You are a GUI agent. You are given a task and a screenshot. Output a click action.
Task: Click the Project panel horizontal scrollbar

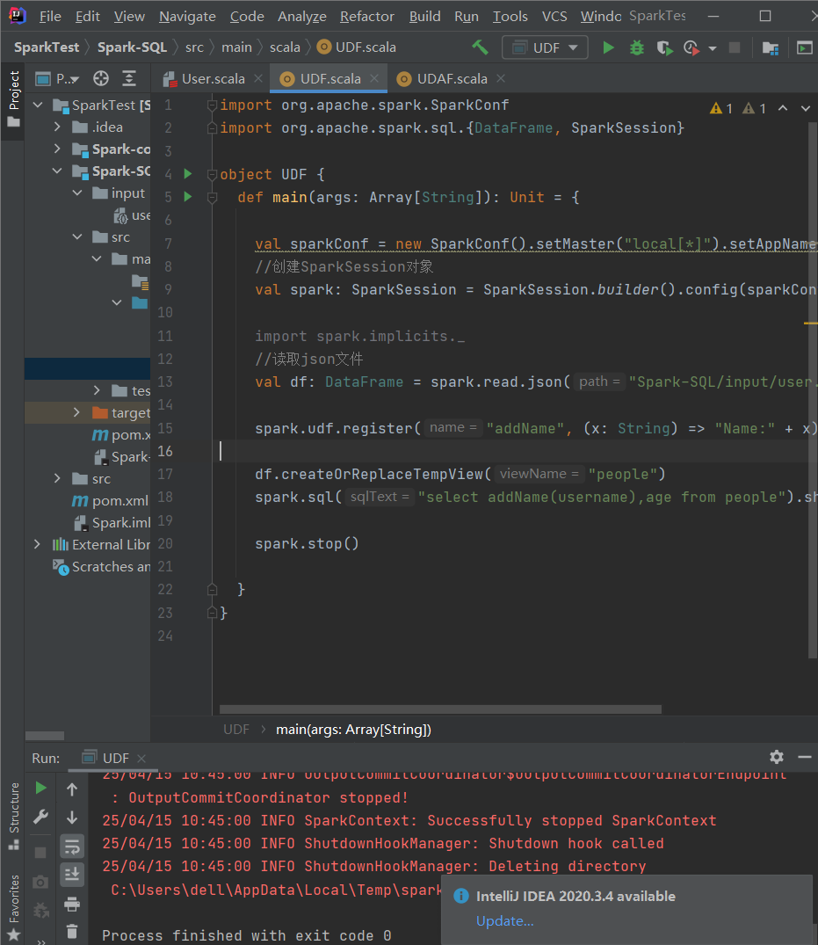point(45,735)
